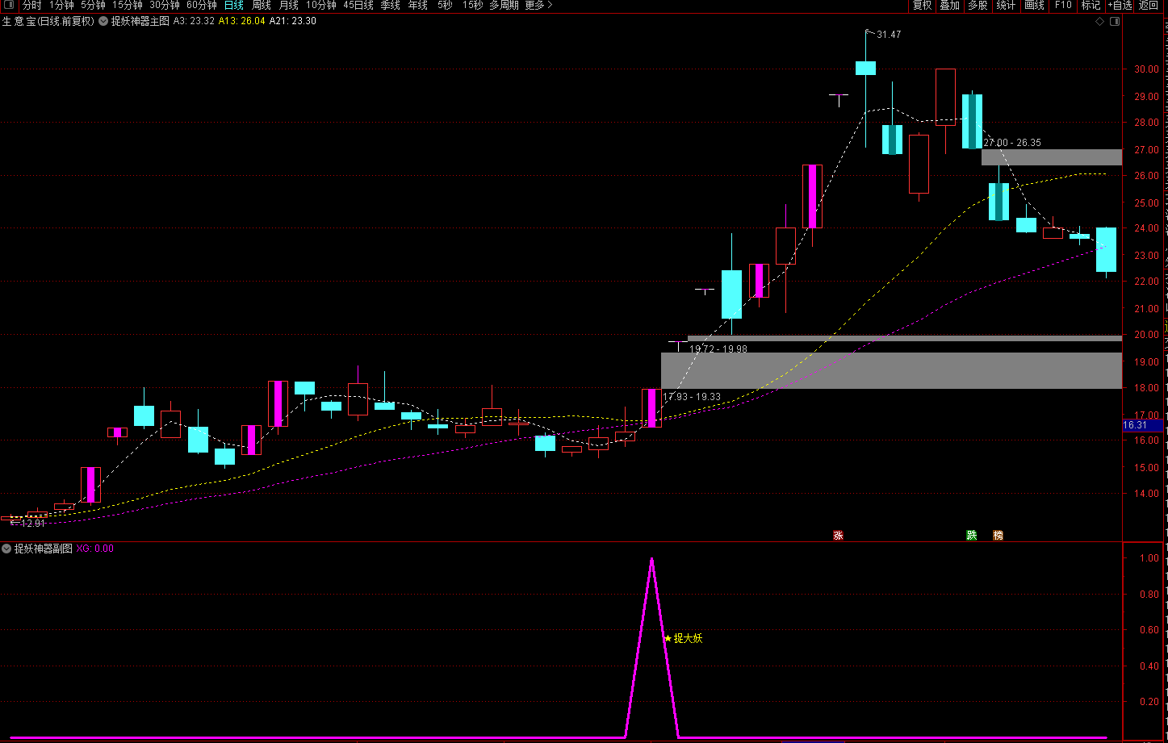This screenshot has width=1168, height=743.
Task: Click +自选 to add to watchlist
Action: pos(1119,6)
